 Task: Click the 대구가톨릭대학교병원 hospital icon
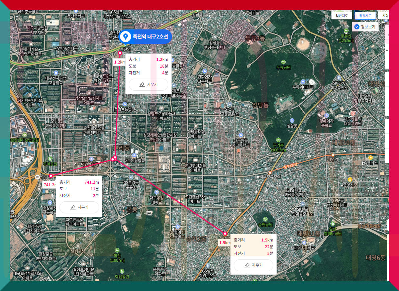coord(353,113)
